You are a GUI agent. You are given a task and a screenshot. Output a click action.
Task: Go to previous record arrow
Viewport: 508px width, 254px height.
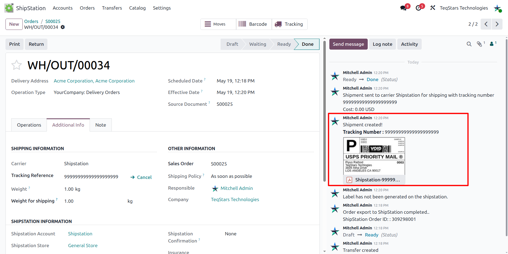(x=486, y=24)
